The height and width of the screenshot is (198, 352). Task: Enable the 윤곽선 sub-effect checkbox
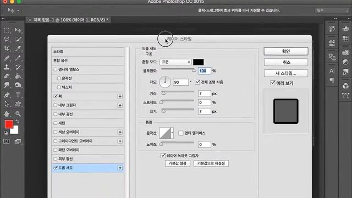59,78
